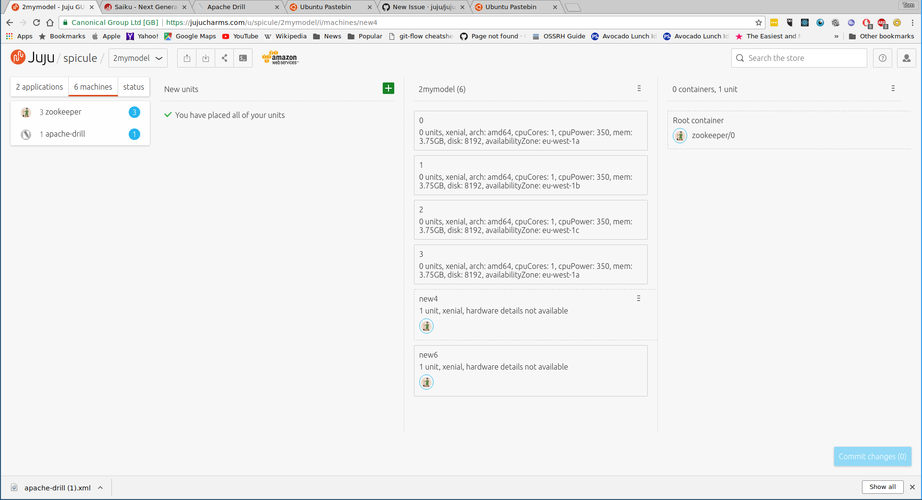Open the 2mymodel model dropdown
This screenshot has width=922, height=500.
(x=138, y=58)
